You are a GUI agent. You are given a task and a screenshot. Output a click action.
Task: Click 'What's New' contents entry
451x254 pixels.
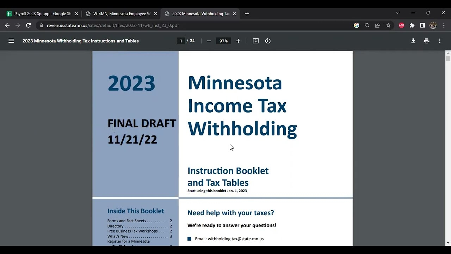coord(140,236)
